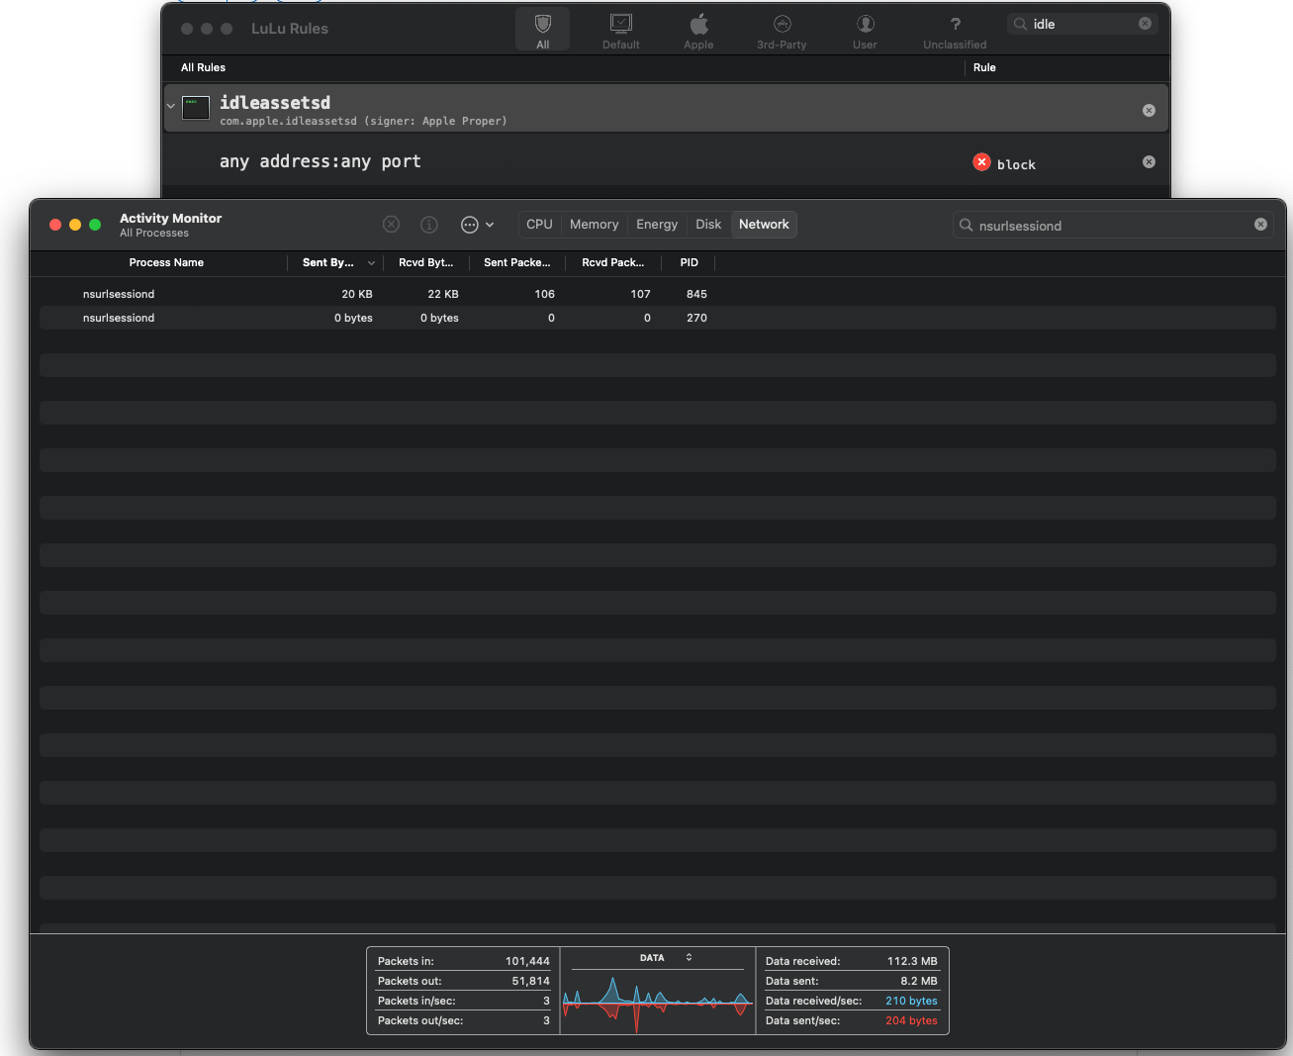1293x1056 pixels.
Task: Switch to the All rules tab in LuLu
Action: 542,30
